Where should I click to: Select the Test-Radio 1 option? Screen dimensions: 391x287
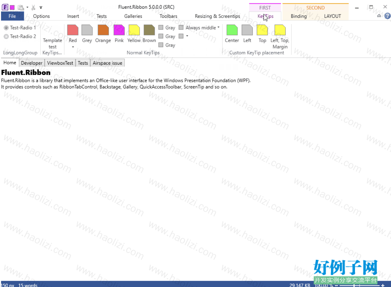pyautogui.click(x=20, y=28)
